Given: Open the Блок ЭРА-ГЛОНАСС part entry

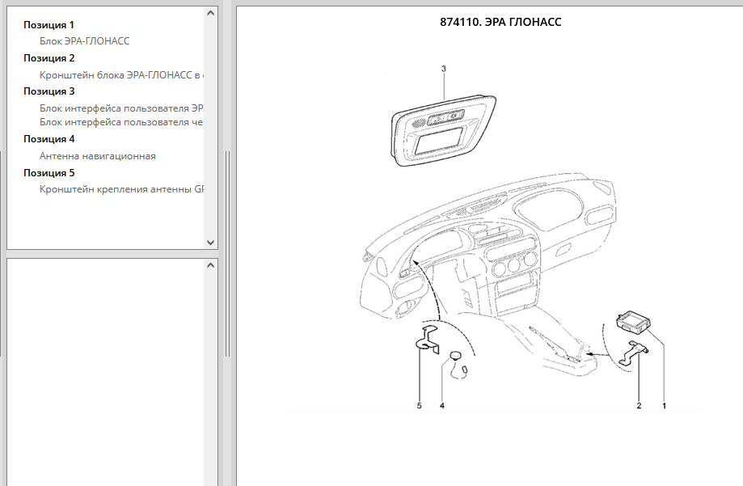Looking at the screenshot, I should tap(84, 41).
